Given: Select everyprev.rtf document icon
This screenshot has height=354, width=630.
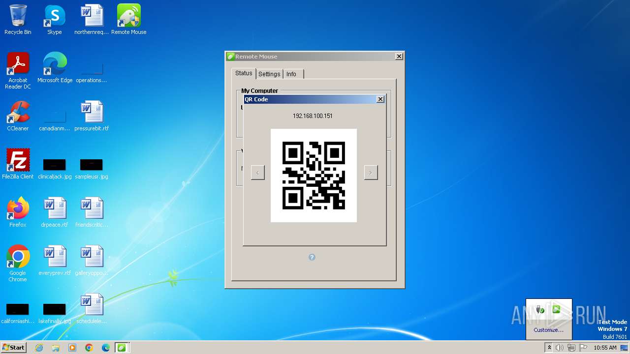Looking at the screenshot, I should click(x=55, y=261).
